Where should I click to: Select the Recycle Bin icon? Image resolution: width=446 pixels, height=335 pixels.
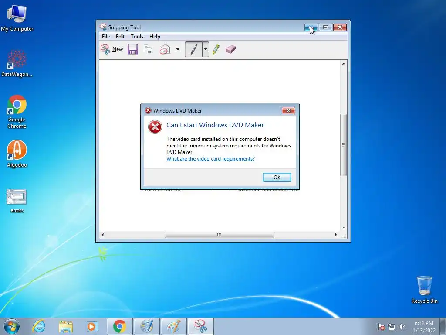[x=424, y=290]
